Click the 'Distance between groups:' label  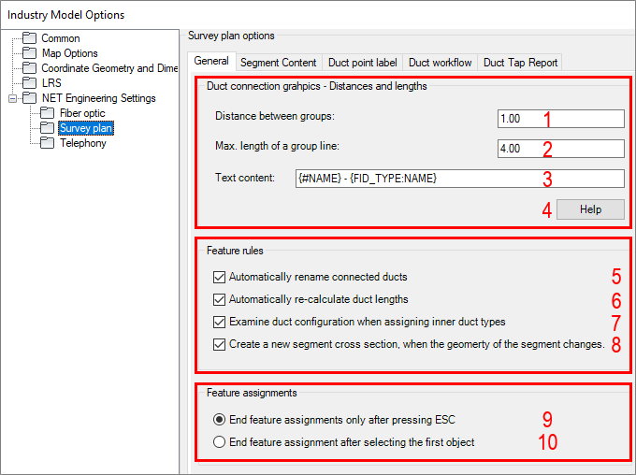[275, 117]
